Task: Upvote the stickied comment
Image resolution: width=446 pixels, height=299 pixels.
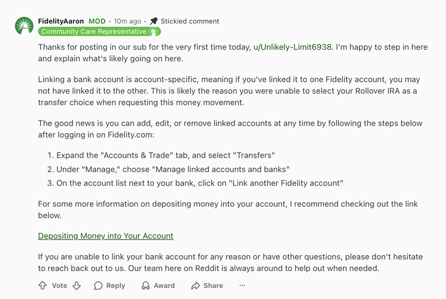Action: click(42, 286)
